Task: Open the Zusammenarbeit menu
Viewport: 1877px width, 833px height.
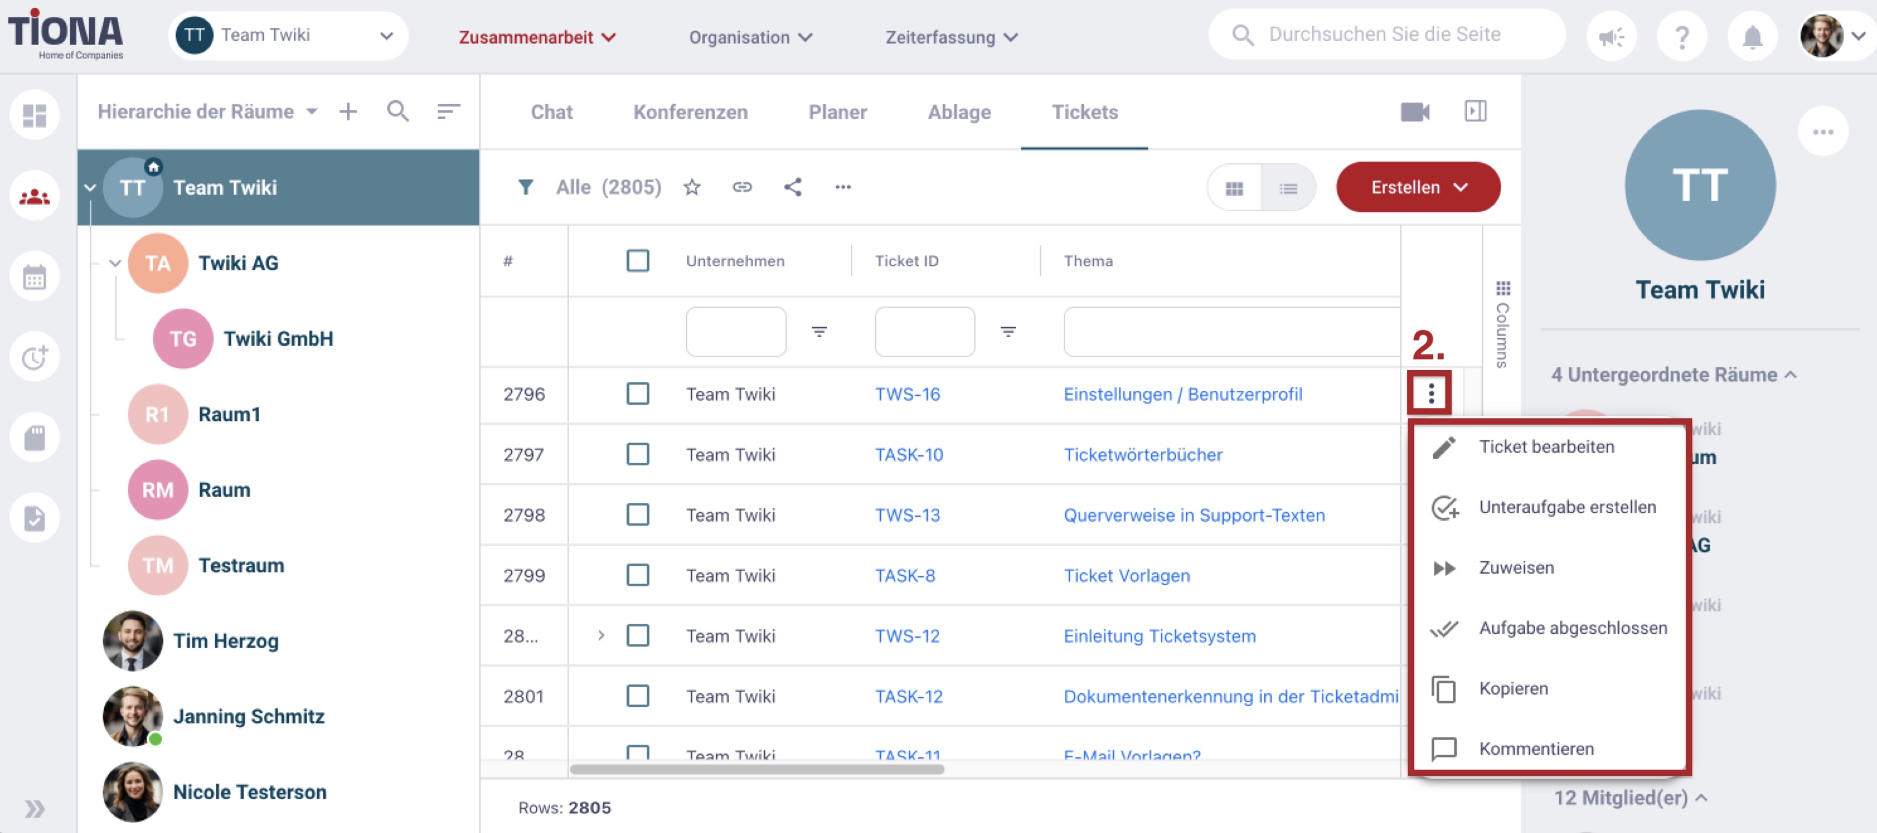Action: point(537,37)
